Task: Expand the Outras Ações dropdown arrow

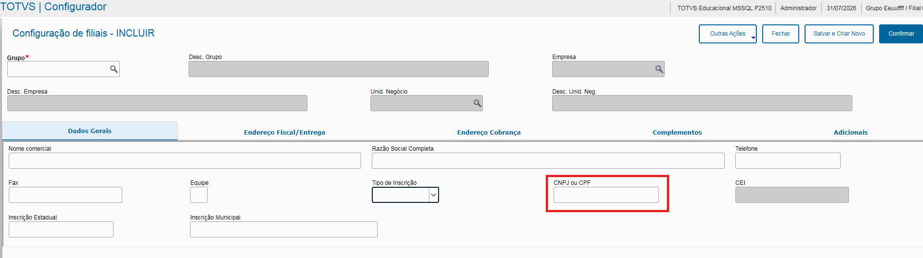Action: (753, 38)
